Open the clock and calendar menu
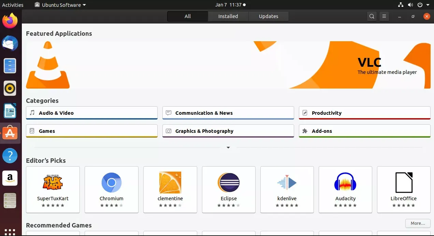 [x=230, y=5]
